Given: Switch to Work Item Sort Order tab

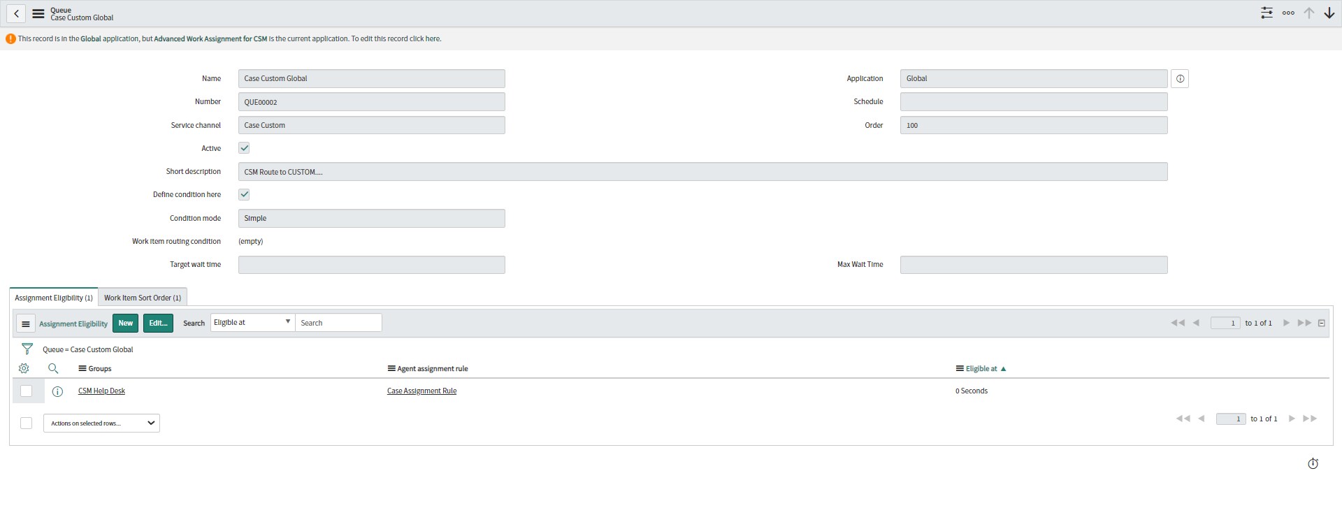Looking at the screenshot, I should (143, 298).
